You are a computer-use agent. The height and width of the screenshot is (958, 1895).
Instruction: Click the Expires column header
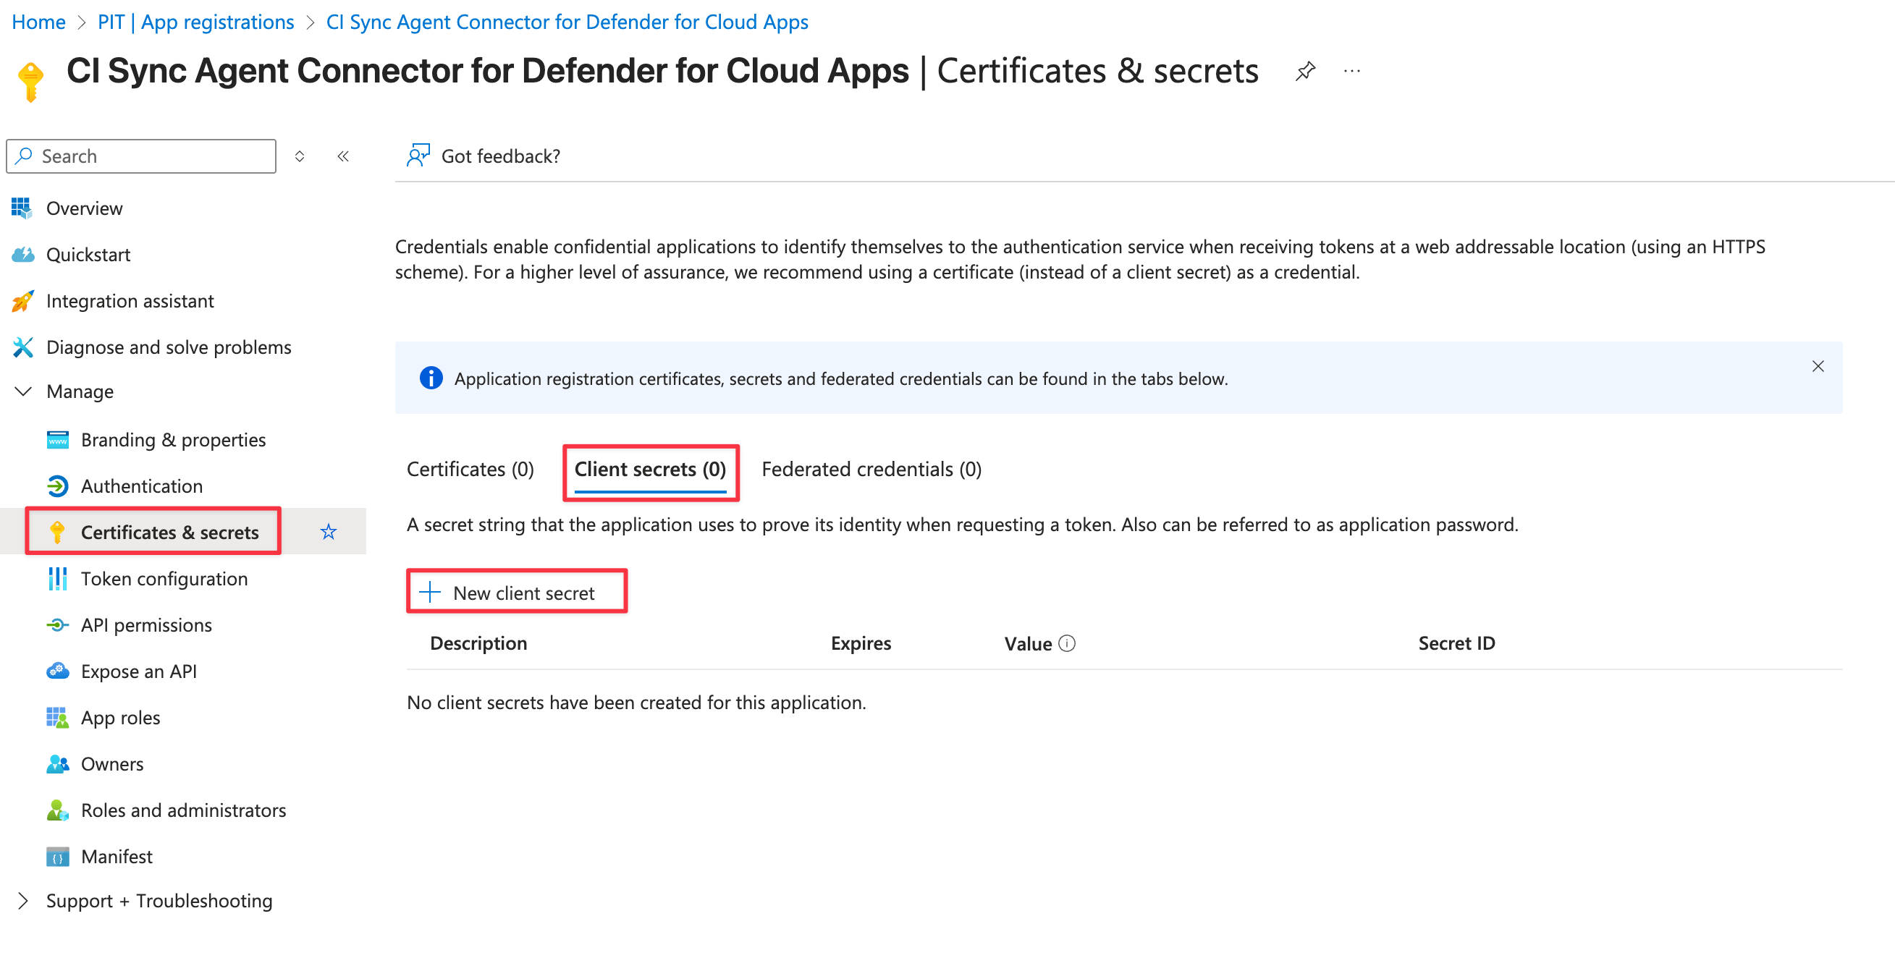[861, 643]
